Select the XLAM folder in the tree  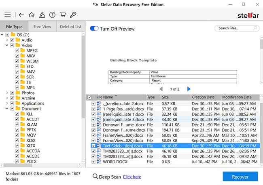[32, 125]
